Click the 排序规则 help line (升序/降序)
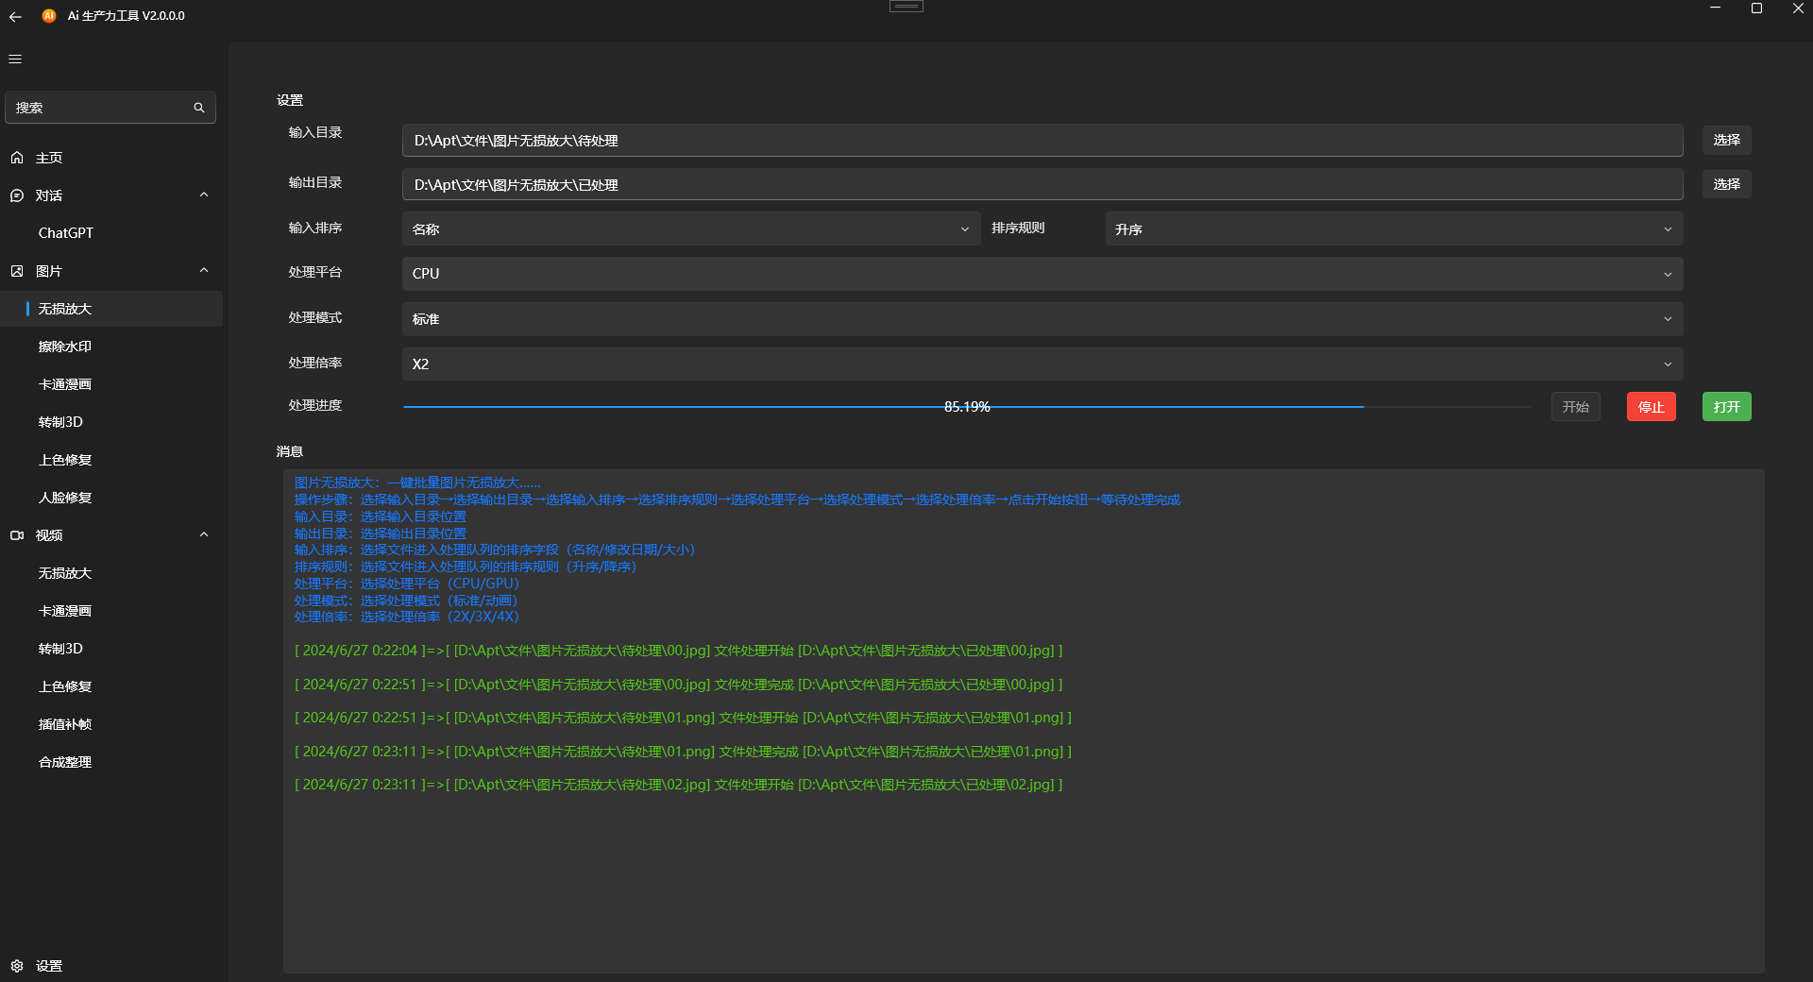The width and height of the screenshot is (1813, 982). 466,567
